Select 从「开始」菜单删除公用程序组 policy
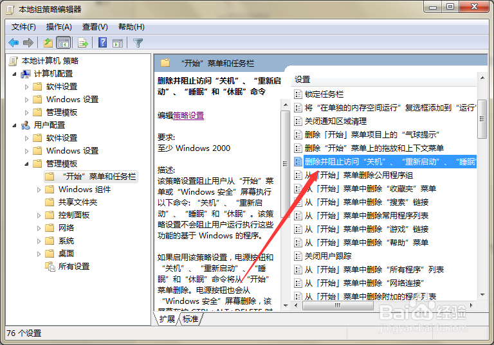This screenshot has width=494, height=345. (358, 175)
